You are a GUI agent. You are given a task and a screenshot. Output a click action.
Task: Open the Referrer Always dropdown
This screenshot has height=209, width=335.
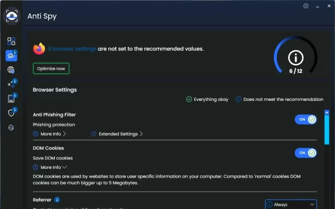coord(291,205)
